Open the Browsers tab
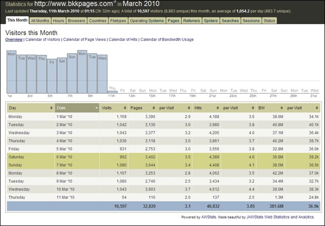325x226 pixels. (x=76, y=21)
